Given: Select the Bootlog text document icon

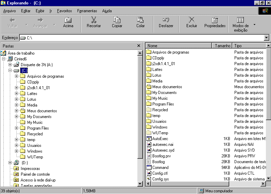Looking at the screenshot, I should pyautogui.click(x=149, y=161).
